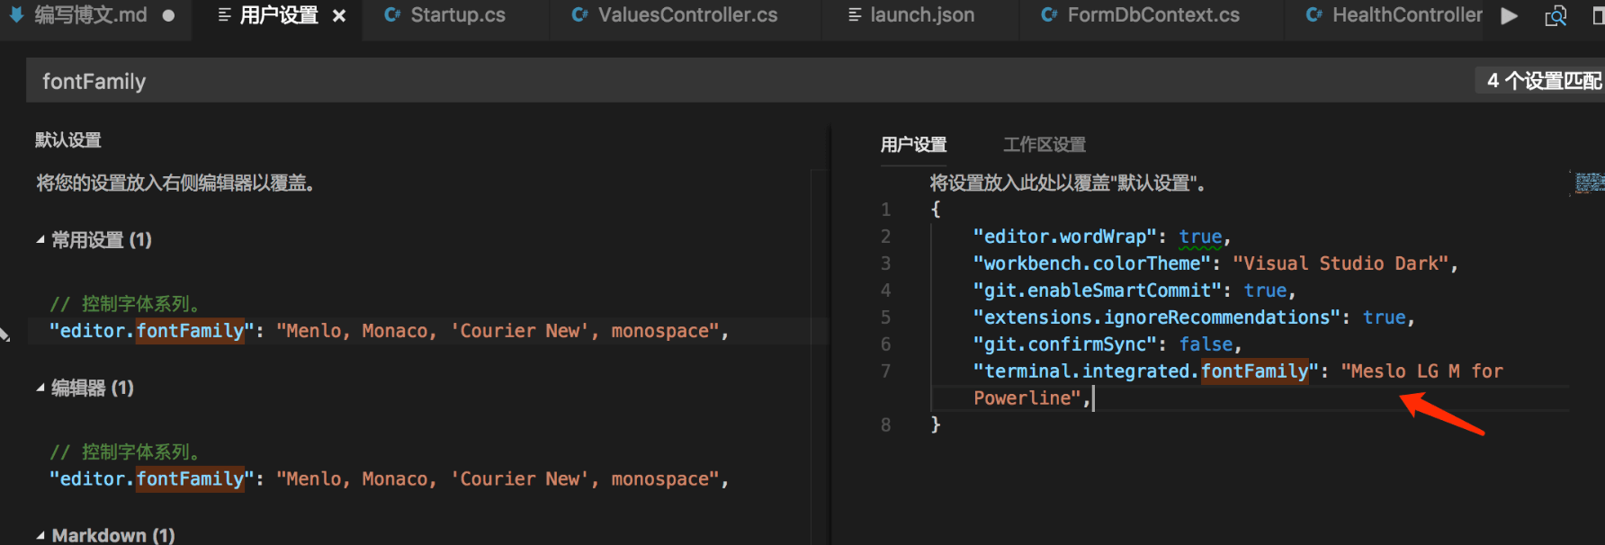The image size is (1605, 545).
Task: Collapse the Markdown (1) section
Action: [40, 535]
